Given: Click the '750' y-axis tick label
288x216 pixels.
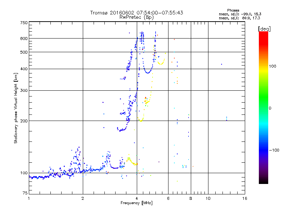Looking at the screenshot, I should click(24, 23).
